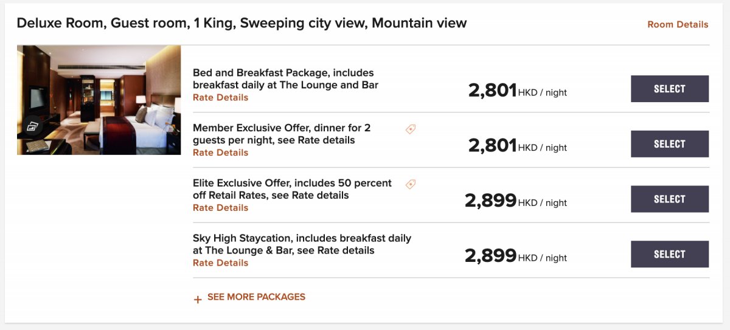Open Rate Details for Elite Exclusive Offer
This screenshot has width=730, height=330.
pos(220,208)
